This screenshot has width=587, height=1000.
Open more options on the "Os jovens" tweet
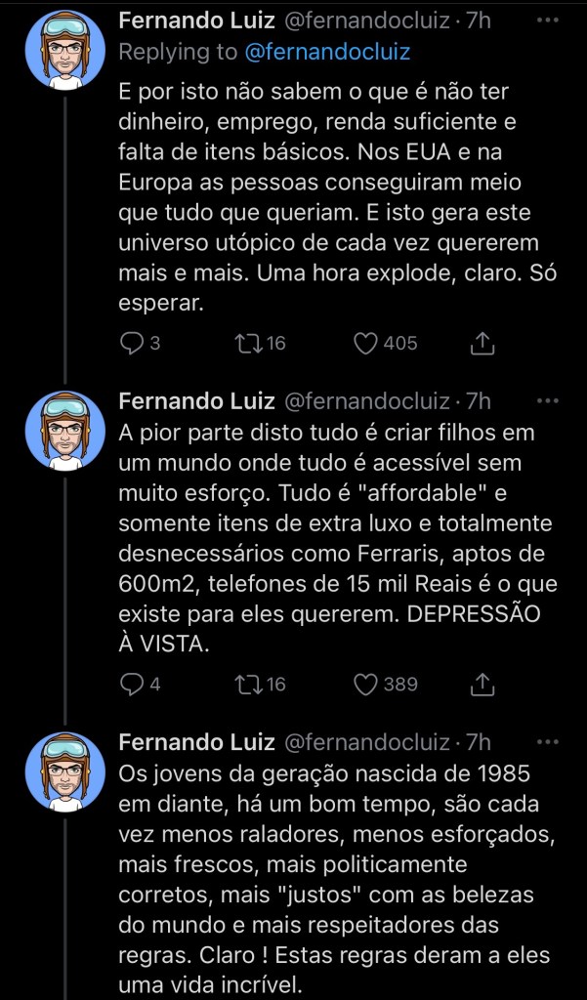(549, 741)
